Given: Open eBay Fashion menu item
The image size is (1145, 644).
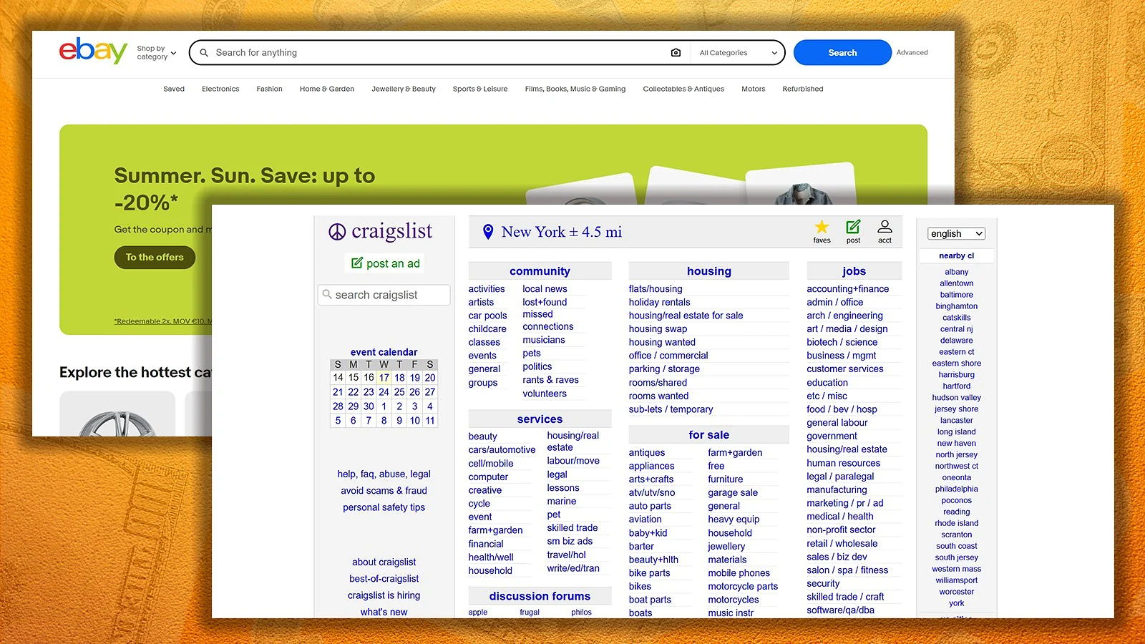Looking at the screenshot, I should 269,89.
